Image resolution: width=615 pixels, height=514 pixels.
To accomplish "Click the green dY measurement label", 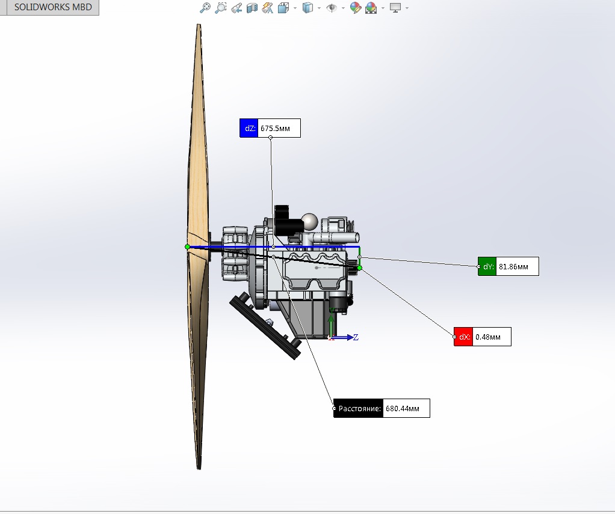I will point(487,267).
